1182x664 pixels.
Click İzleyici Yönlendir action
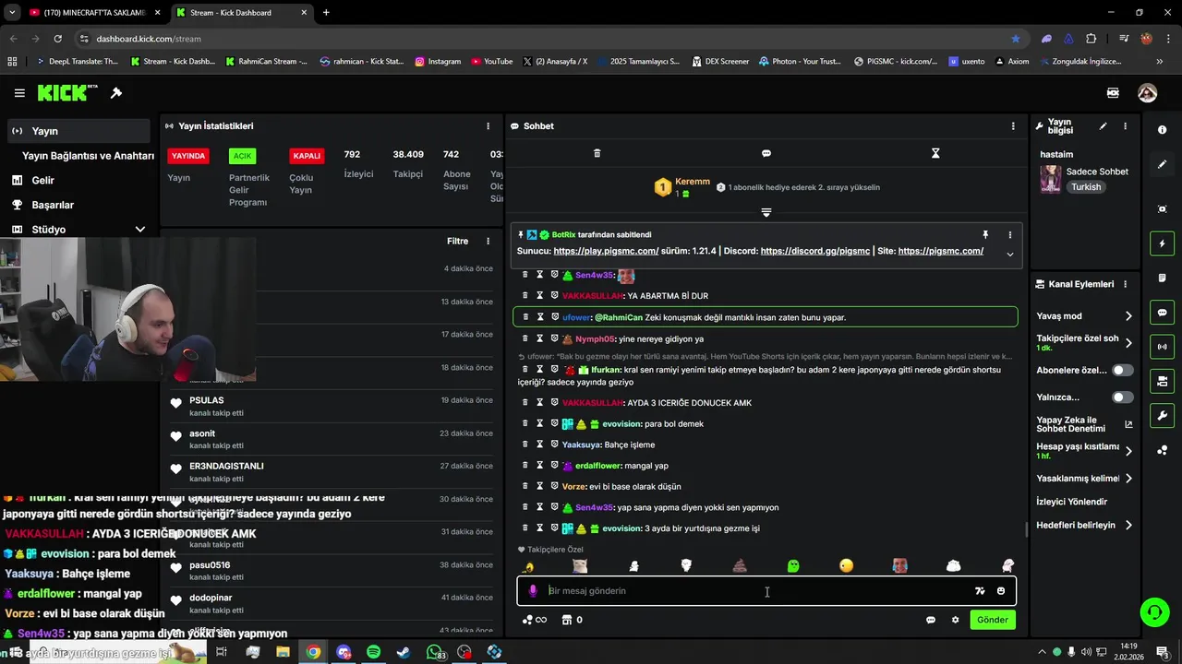[x=1071, y=502]
